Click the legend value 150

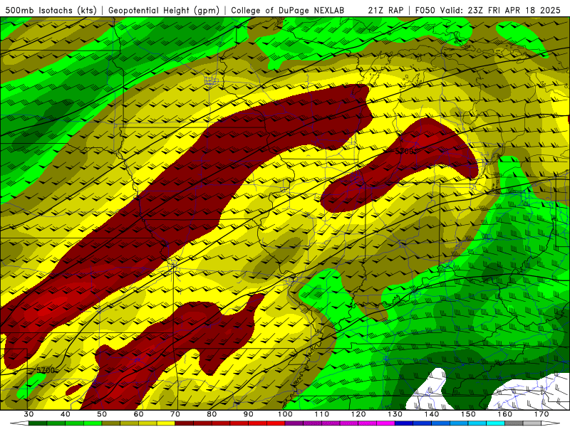point(468,414)
